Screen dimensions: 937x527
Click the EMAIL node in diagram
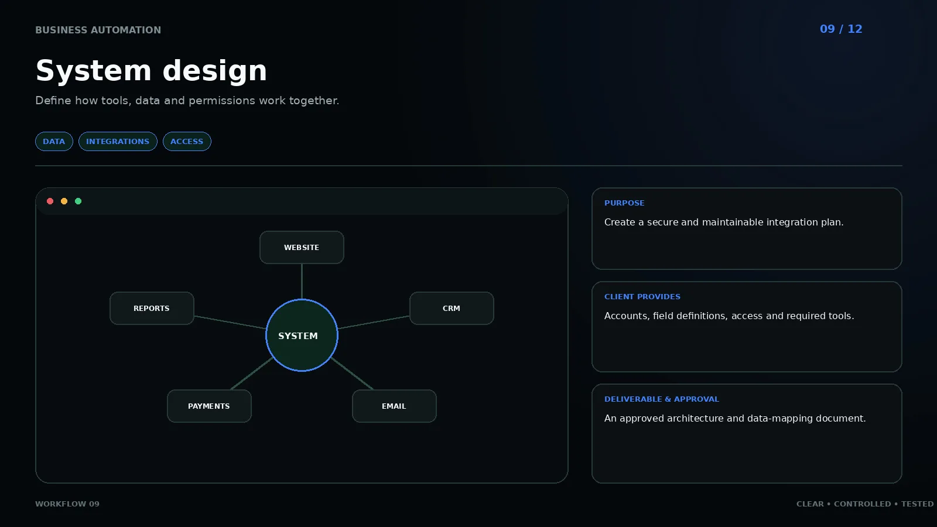(394, 406)
